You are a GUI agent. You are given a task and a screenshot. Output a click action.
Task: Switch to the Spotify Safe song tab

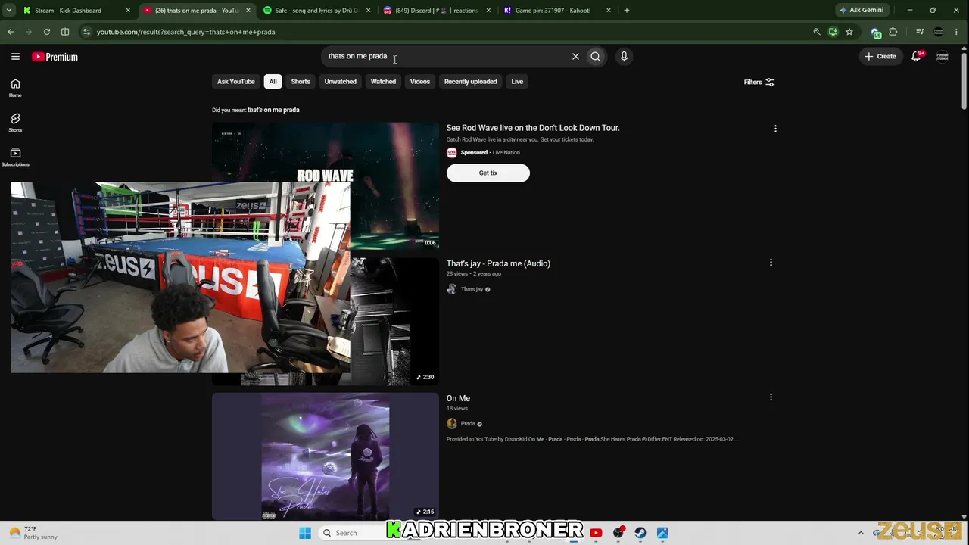click(x=318, y=11)
